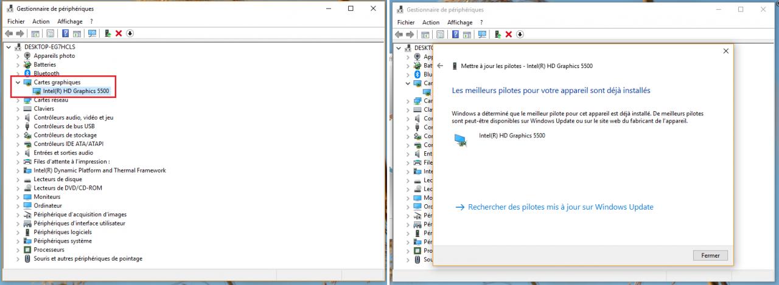Viewport: 779px width, 285px height.
Task: Toggle console tree icon in left window toolbar
Action: tap(35, 33)
